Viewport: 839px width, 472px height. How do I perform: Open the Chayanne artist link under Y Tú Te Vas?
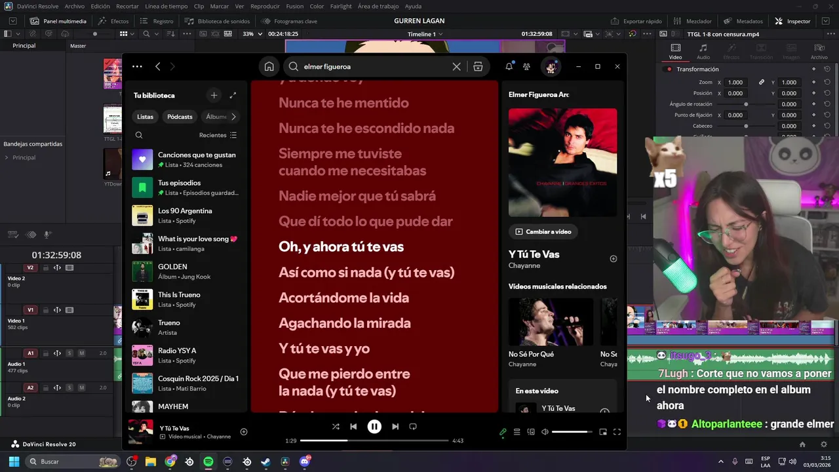pos(524,265)
